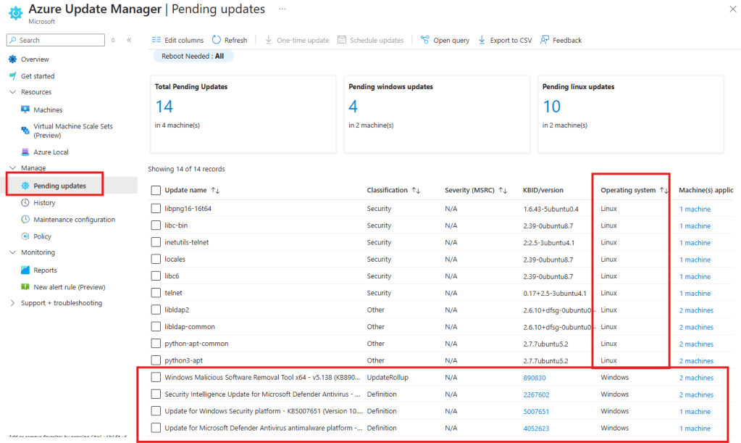The image size is (741, 443).
Task: Click the Feedback icon
Action: [x=545, y=41]
